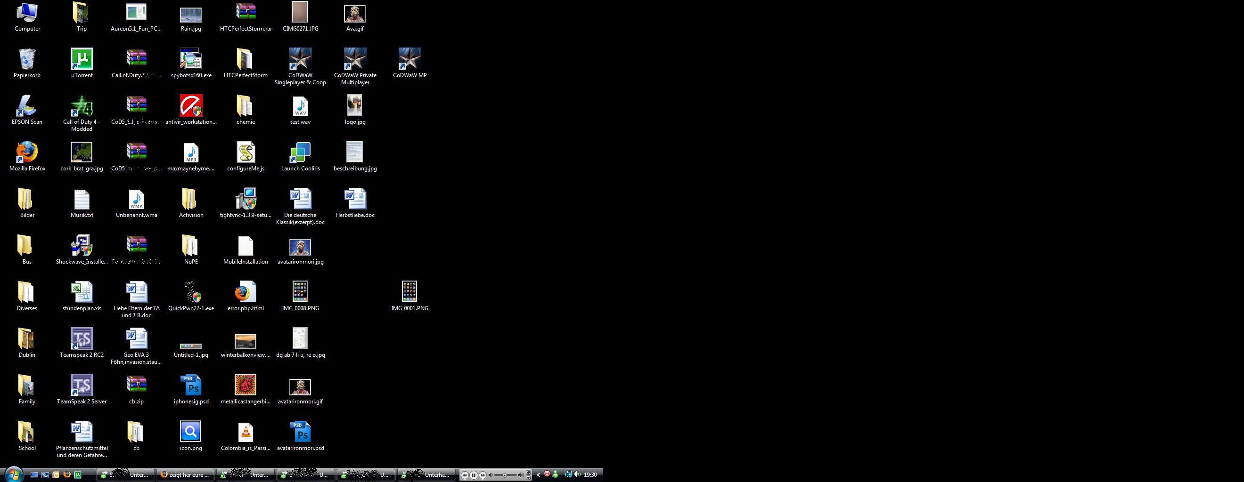
Task: Select the Mozilla Firefox desktop icon
Action: click(x=27, y=153)
